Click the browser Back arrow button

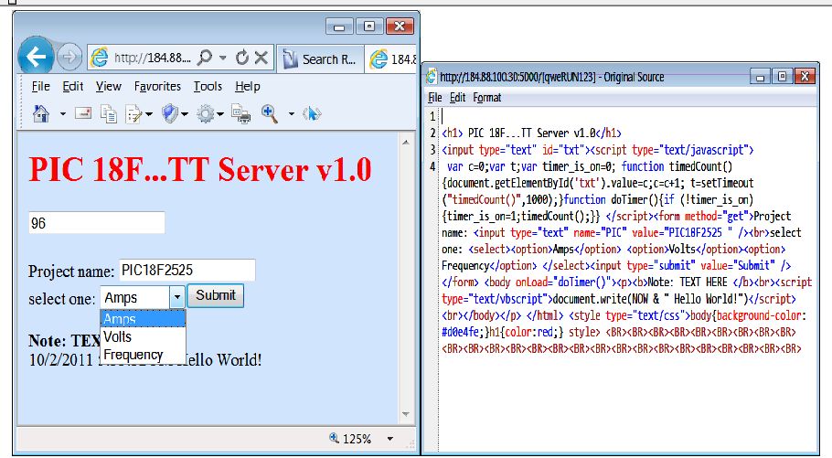pyautogui.click(x=36, y=58)
